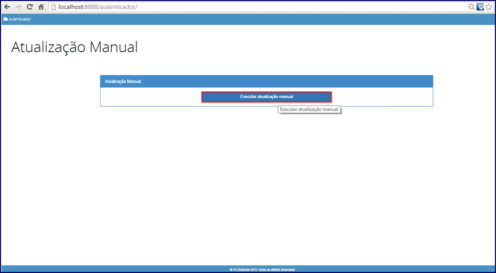The width and height of the screenshot is (496, 273).
Task: Click the large Atualização Manual page title
Action: pyautogui.click(x=74, y=48)
